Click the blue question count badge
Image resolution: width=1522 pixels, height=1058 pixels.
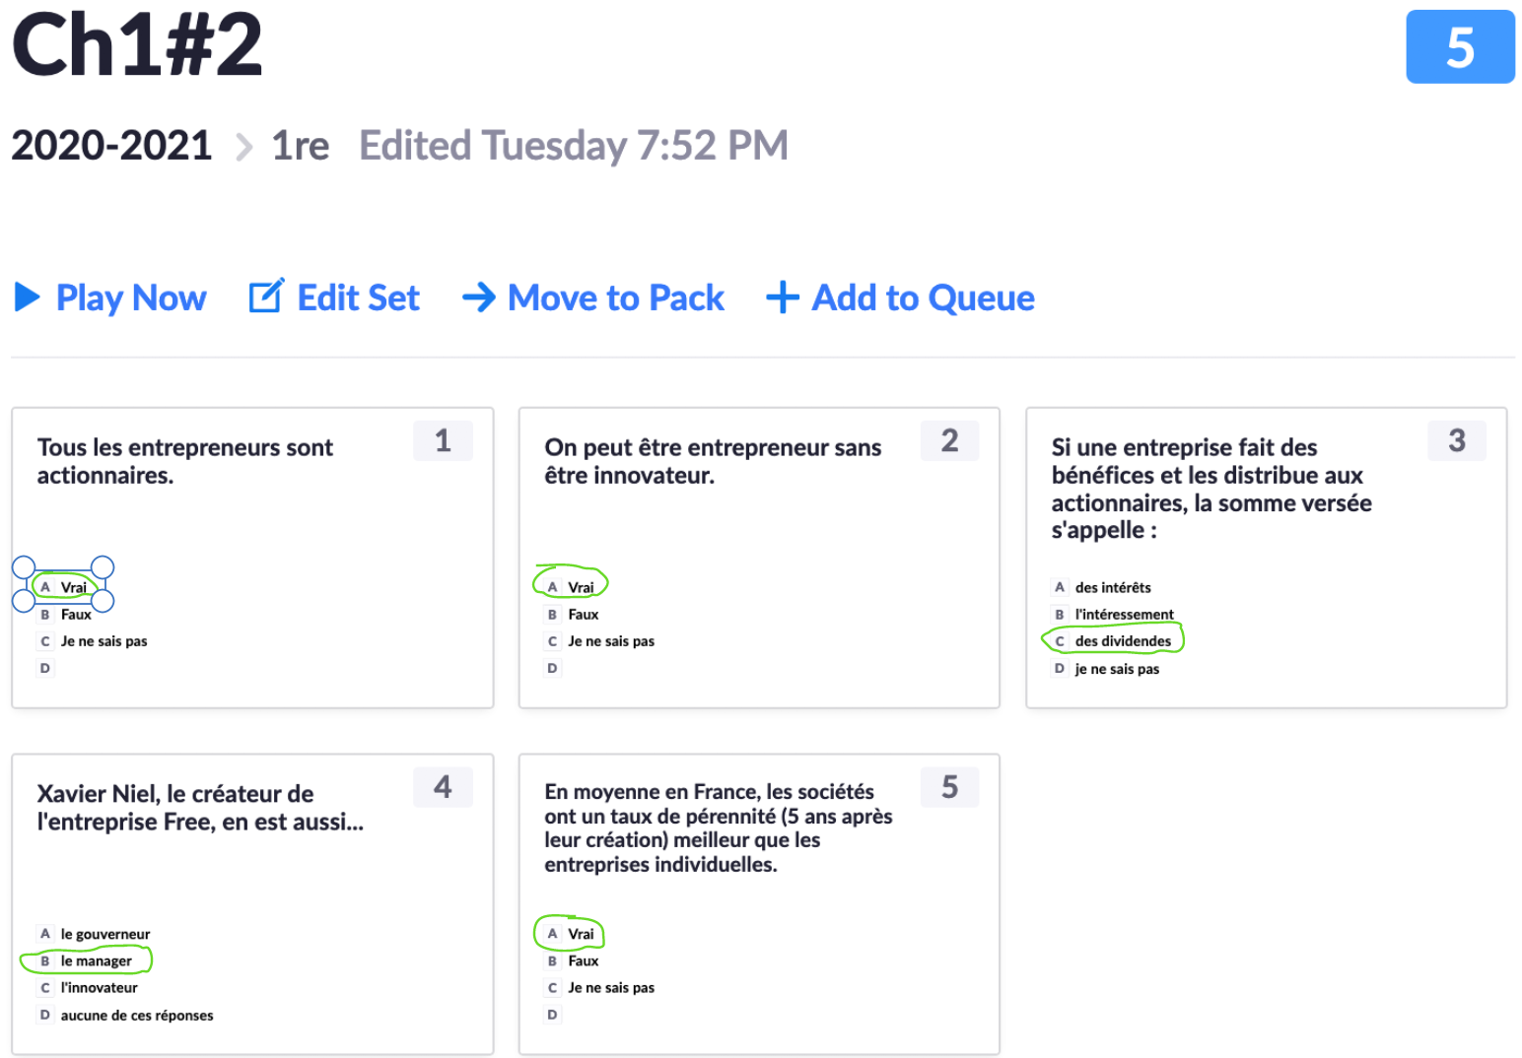[1459, 47]
